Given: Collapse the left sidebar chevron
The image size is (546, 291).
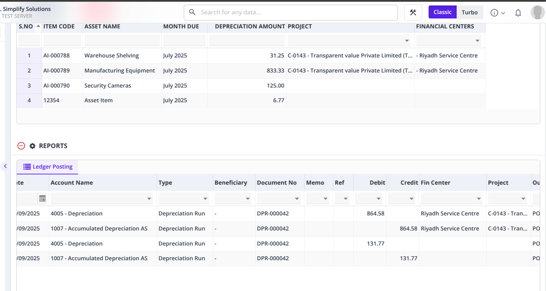Looking at the screenshot, I should (5, 166).
